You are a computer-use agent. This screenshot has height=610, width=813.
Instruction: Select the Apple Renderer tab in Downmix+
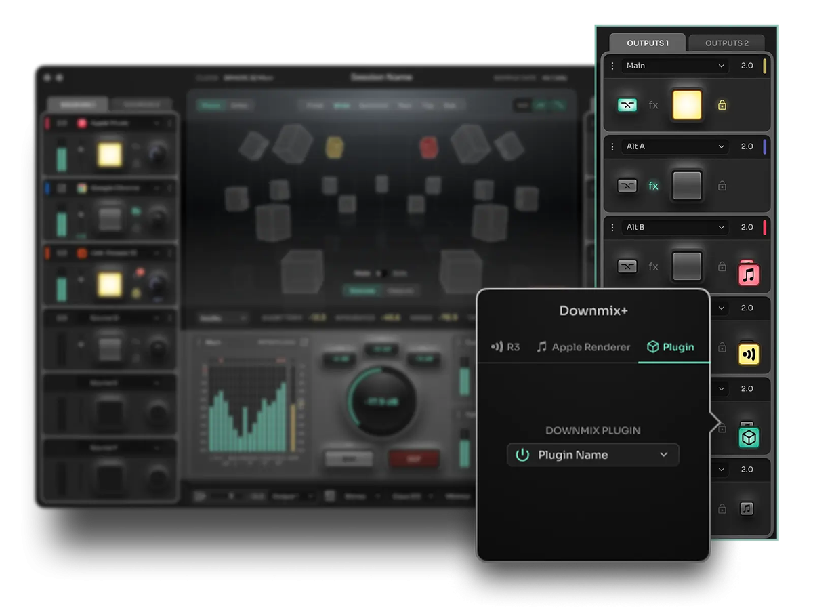coord(583,347)
